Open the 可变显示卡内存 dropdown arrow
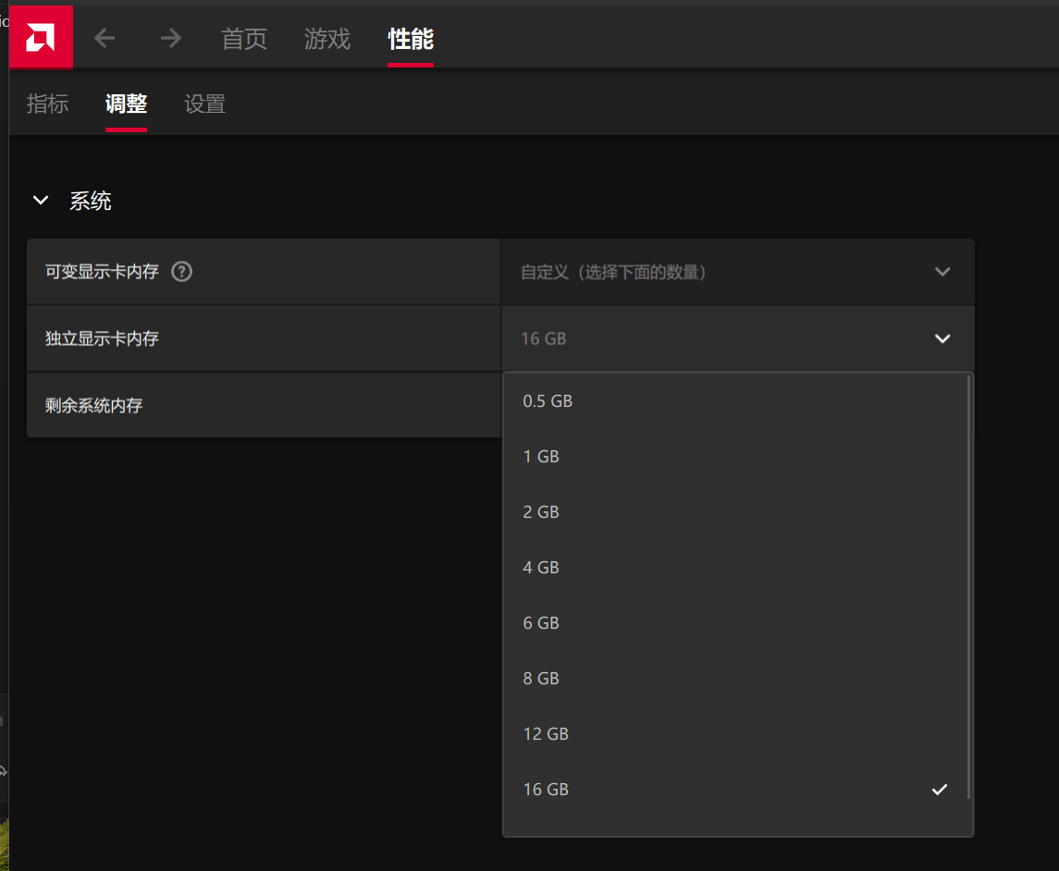The width and height of the screenshot is (1059, 871). click(x=942, y=272)
